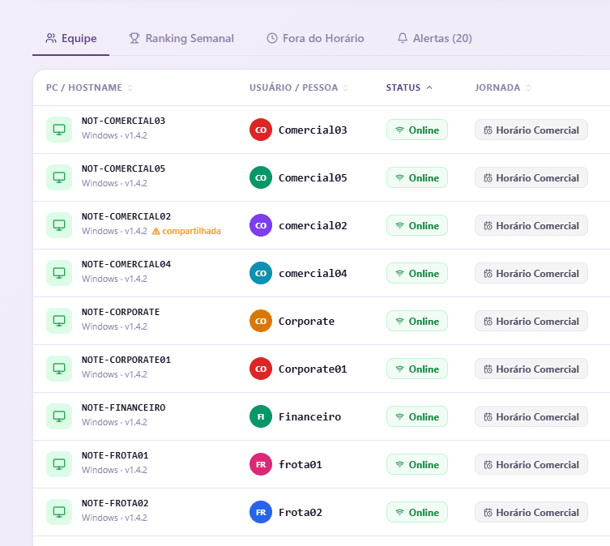Screen dimensions: 610x546
Task: Select hostname NOTE-CORPORATE
Action: coord(121,313)
